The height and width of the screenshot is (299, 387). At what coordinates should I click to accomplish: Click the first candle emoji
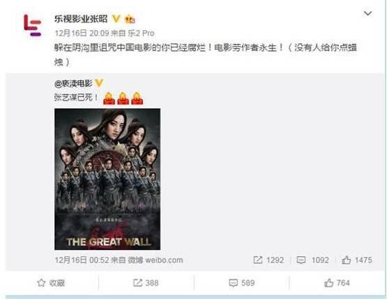coord(109,99)
